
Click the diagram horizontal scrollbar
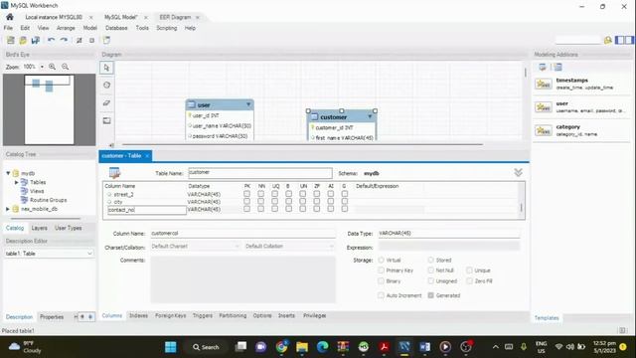coord(302,144)
